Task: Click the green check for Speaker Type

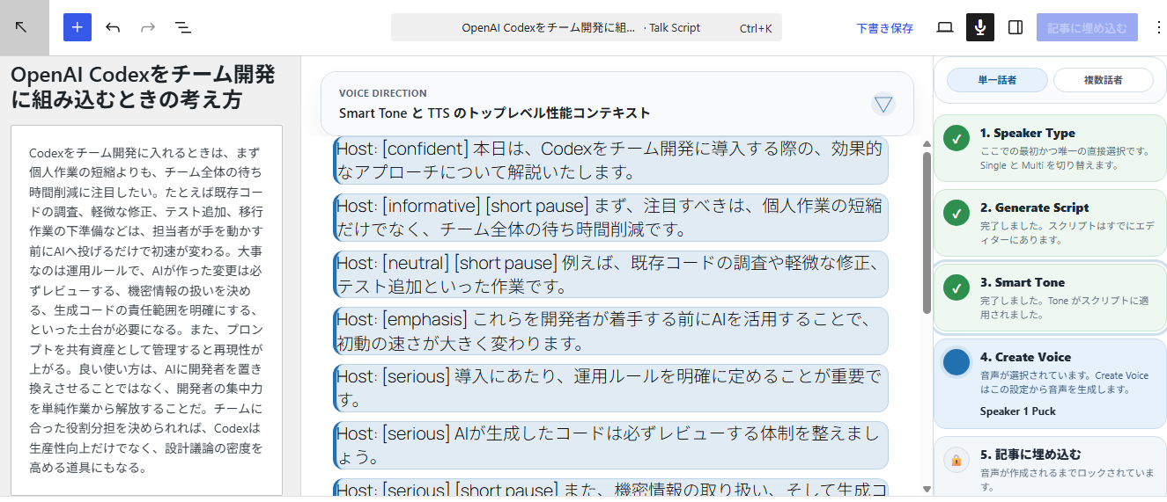Action: pyautogui.click(x=956, y=138)
